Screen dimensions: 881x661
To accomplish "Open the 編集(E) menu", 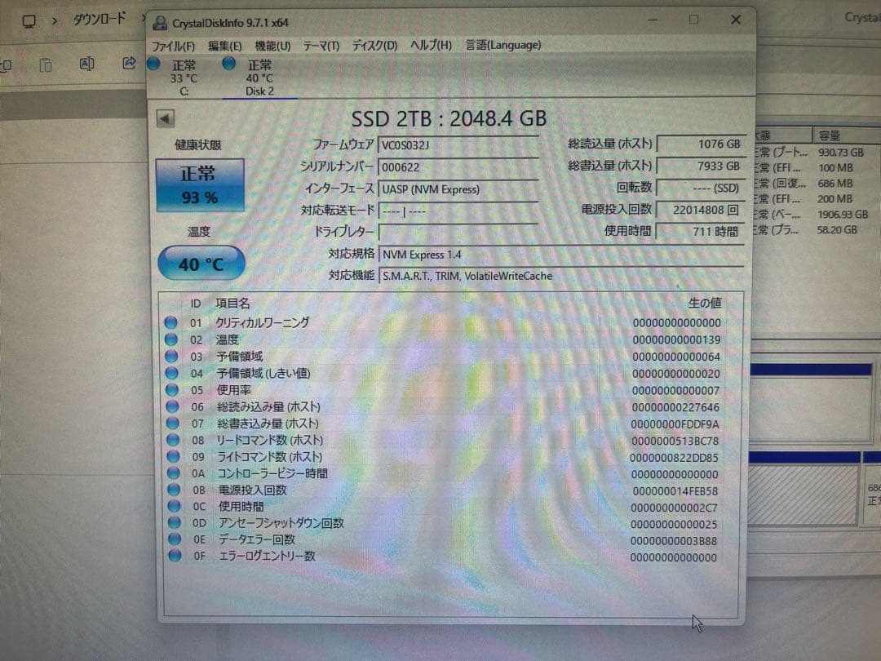I will 224,46.
